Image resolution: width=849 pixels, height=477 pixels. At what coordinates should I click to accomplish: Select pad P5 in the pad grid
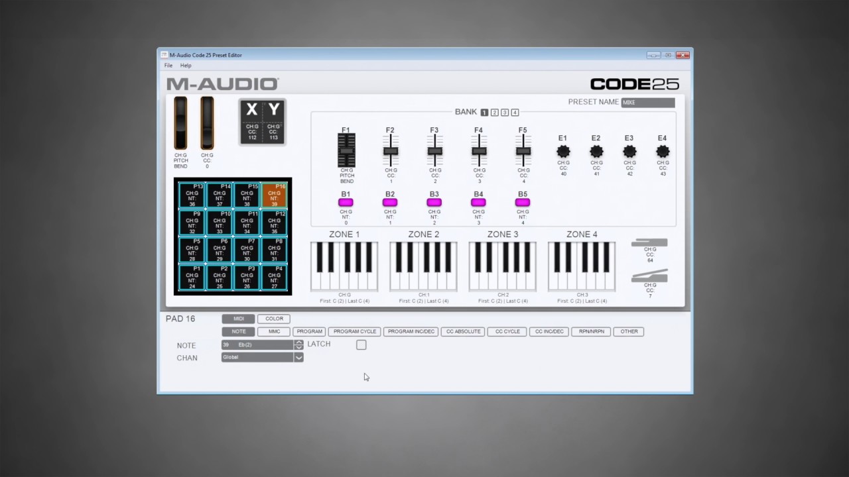[x=192, y=250]
